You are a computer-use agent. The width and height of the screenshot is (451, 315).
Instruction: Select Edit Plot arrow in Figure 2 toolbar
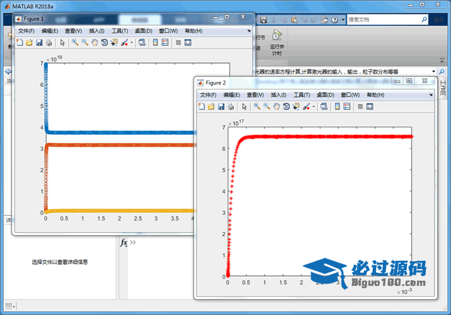coord(244,107)
